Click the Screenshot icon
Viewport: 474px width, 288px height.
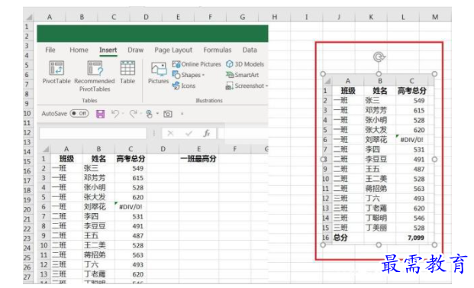(230, 86)
